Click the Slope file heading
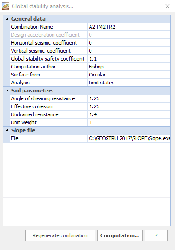The image size is (175, 250). [x=23, y=130]
